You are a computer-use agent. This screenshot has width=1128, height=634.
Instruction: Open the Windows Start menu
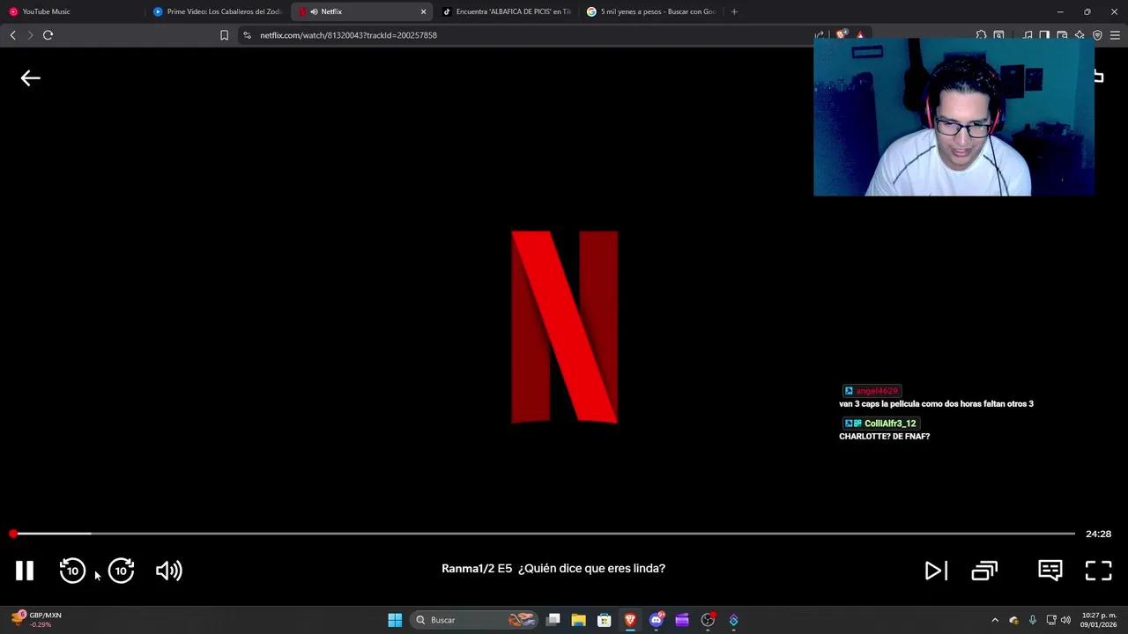[395, 620]
